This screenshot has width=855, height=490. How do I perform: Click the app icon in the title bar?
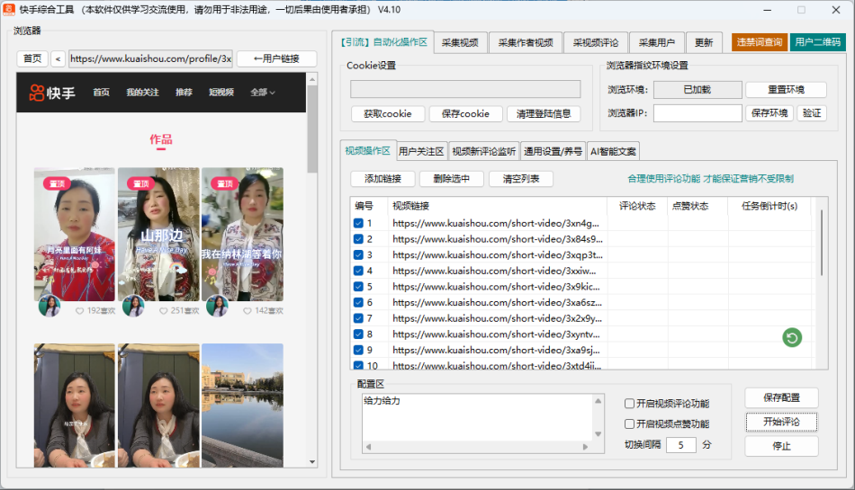pos(9,9)
